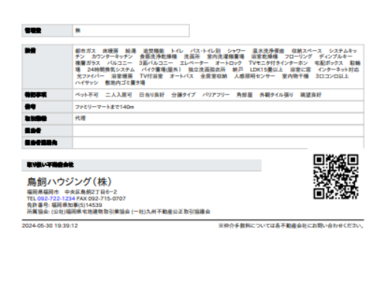Click the feature 二人入居可
388x290 pixels.
119,95
